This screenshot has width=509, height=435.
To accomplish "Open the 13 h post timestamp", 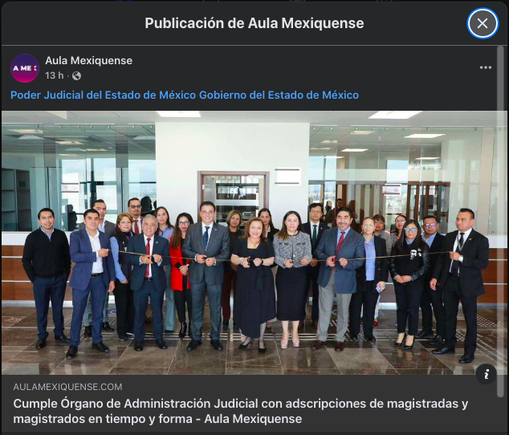I will [x=55, y=75].
